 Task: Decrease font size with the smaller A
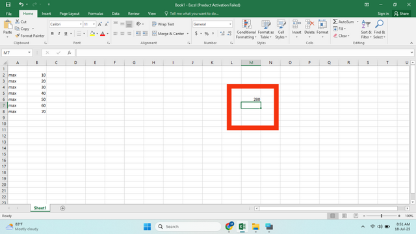tap(107, 24)
